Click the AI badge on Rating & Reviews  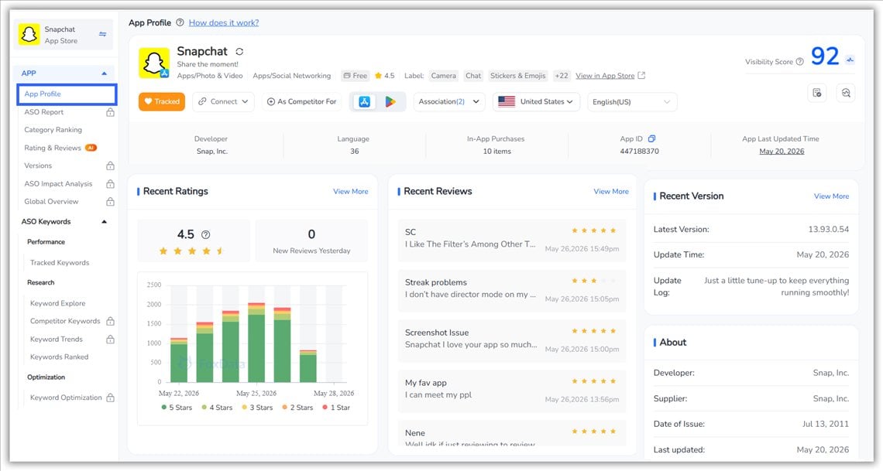pyautogui.click(x=91, y=148)
